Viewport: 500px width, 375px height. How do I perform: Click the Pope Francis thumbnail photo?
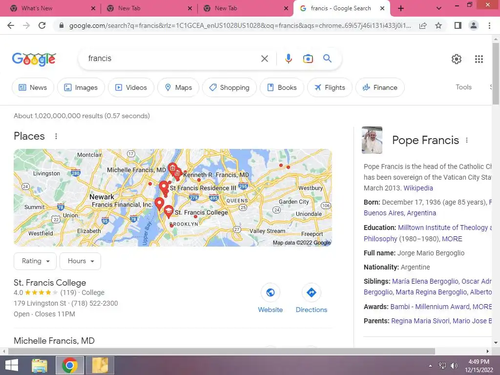click(372, 140)
